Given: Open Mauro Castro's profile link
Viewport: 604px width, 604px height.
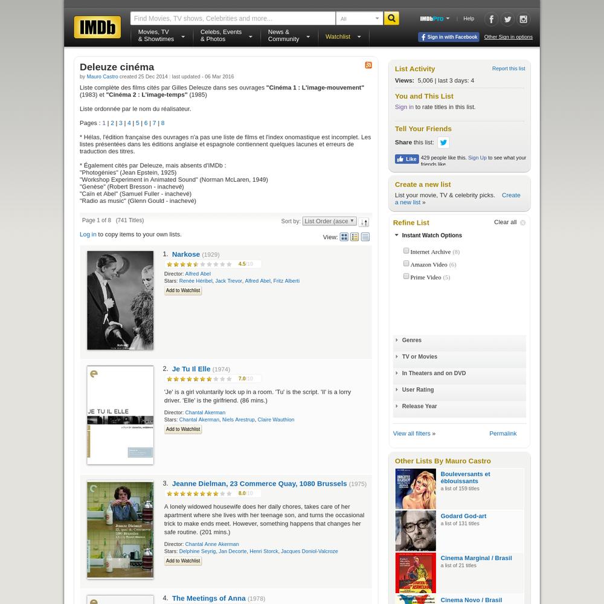Looking at the screenshot, I should [x=102, y=77].
